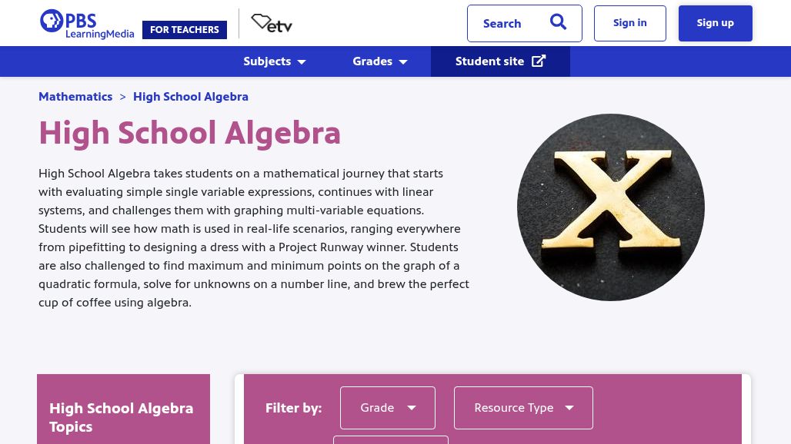Focus the Search text field
The width and height of the screenshot is (791, 444).
coord(505,24)
